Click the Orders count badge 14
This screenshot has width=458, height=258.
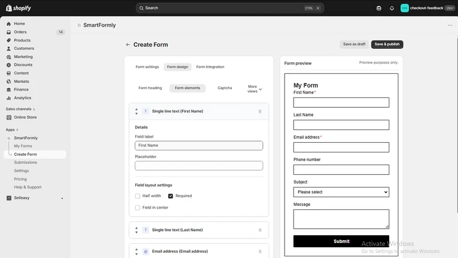coord(61,32)
